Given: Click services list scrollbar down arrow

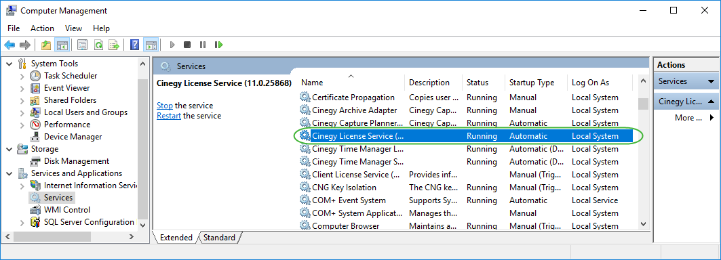Looking at the screenshot, I should click(643, 223).
